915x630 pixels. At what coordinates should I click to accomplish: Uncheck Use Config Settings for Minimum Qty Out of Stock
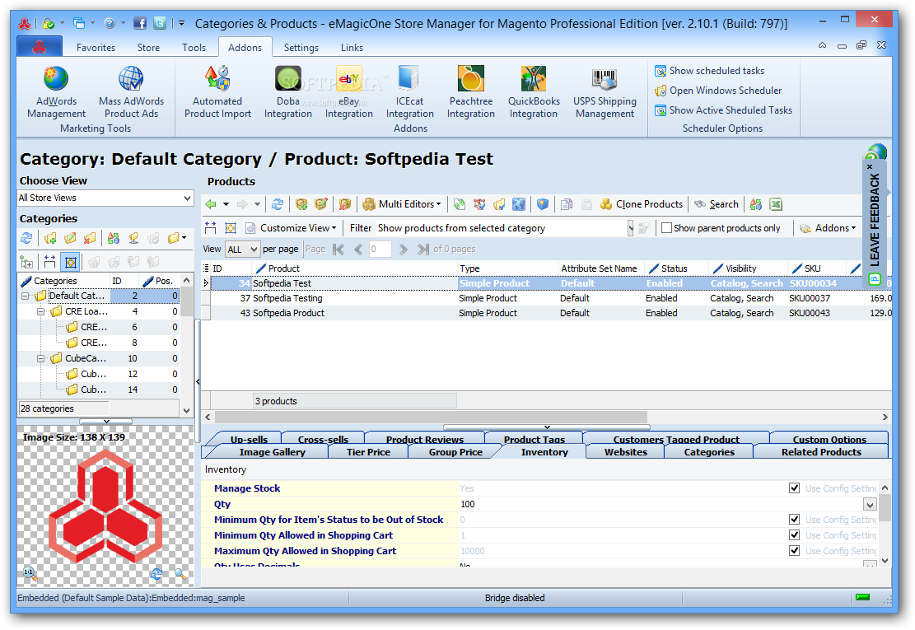794,519
